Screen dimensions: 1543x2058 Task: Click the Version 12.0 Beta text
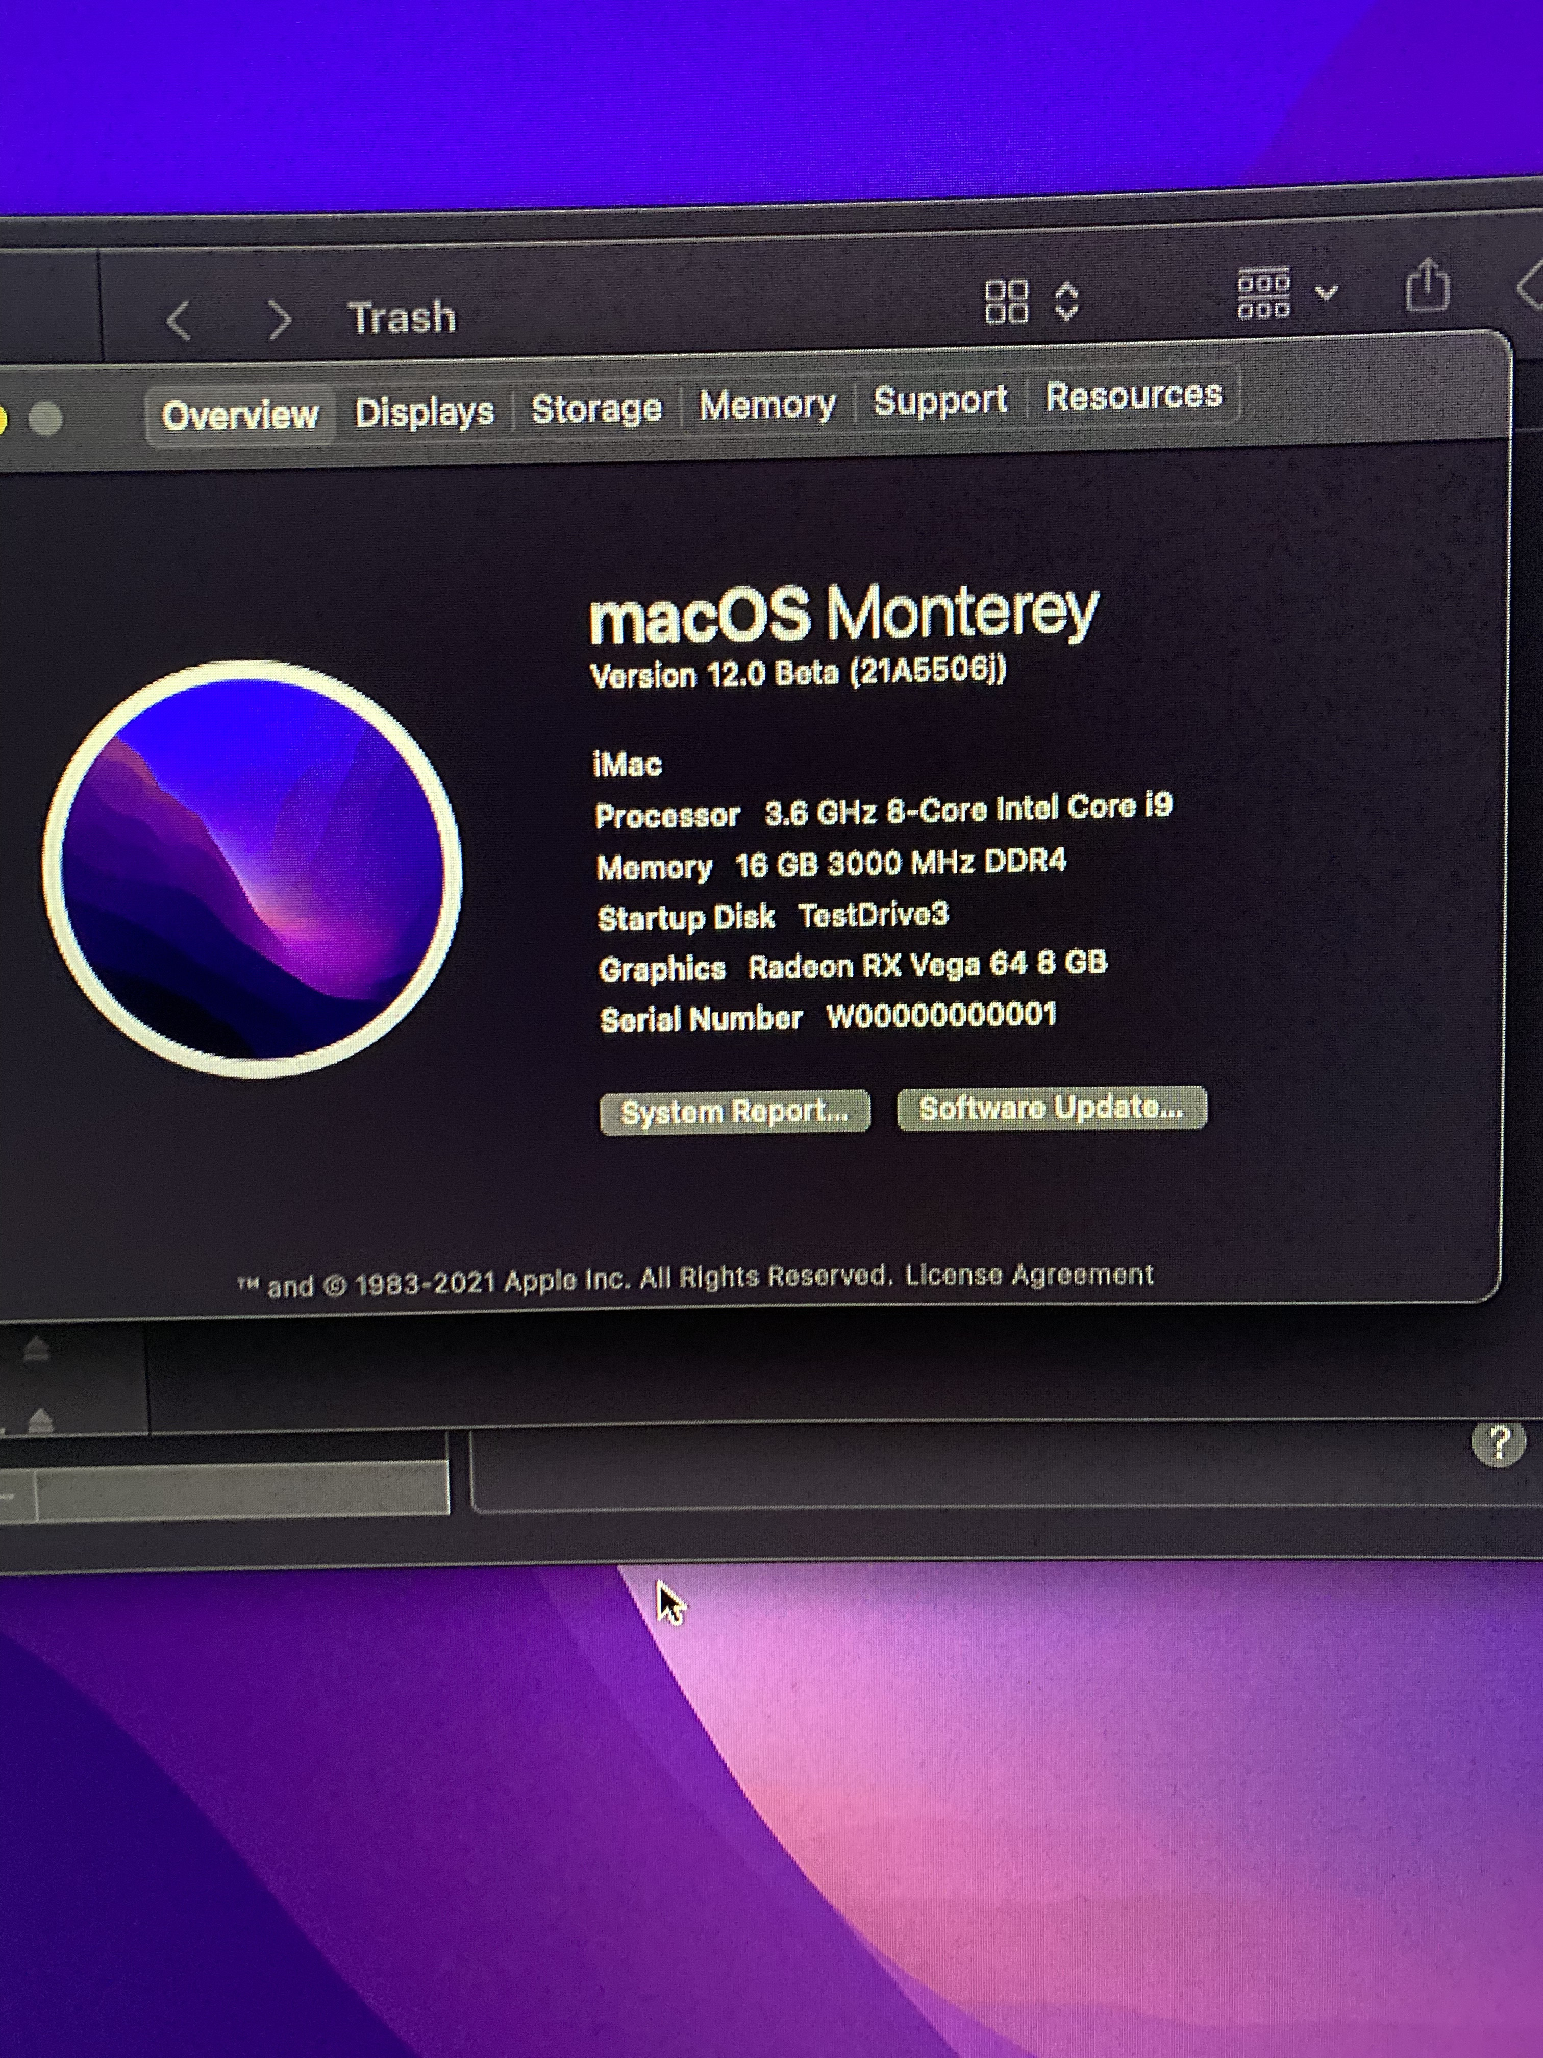point(798,672)
